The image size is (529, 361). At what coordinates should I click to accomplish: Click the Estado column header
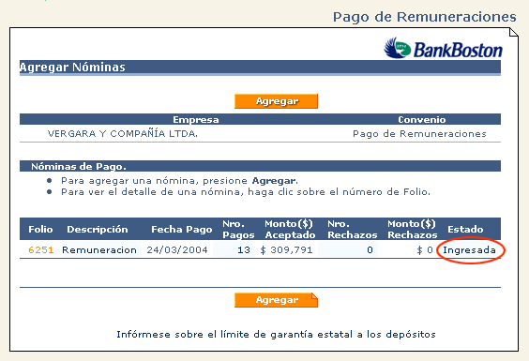tap(465, 230)
